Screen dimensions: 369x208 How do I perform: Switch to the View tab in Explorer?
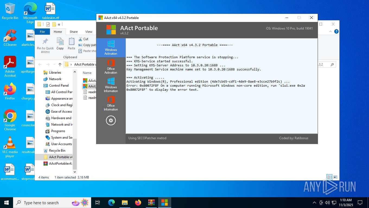pyautogui.click(x=89, y=32)
